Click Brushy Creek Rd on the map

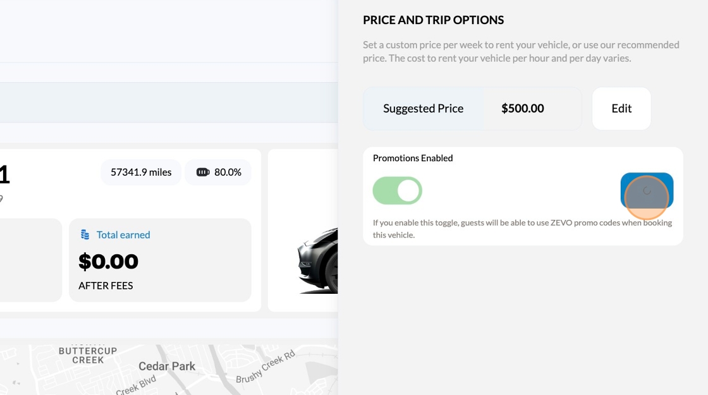265,367
